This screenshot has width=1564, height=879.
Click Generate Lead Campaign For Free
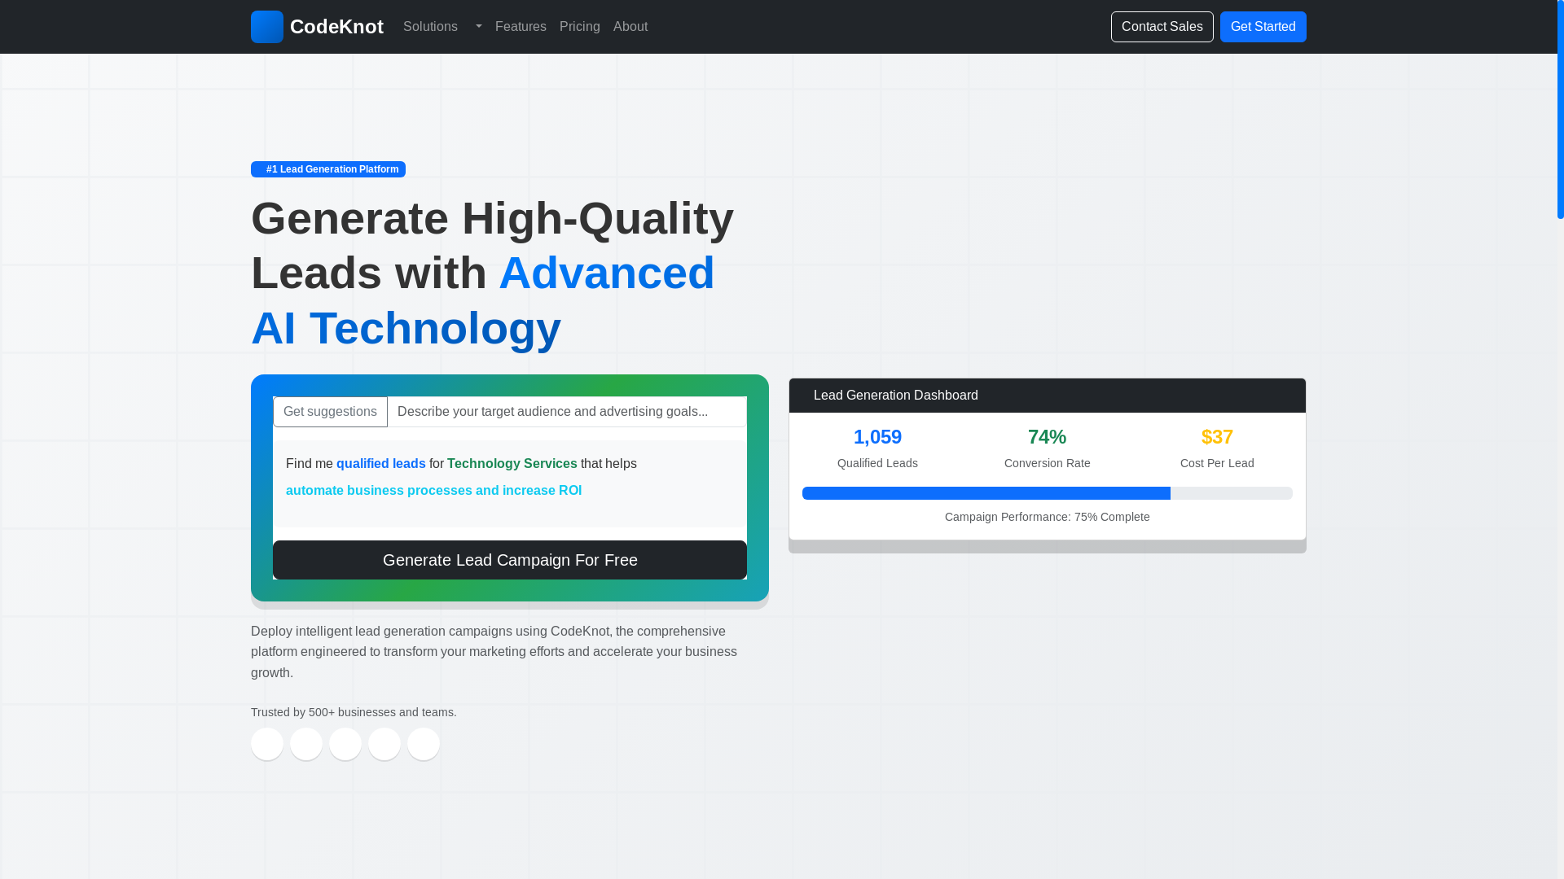coord(510,560)
